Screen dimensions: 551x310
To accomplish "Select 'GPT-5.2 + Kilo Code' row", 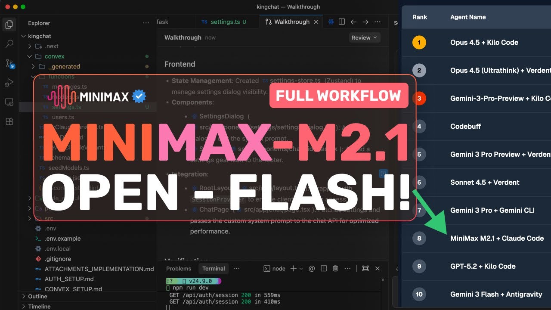I will point(476,267).
